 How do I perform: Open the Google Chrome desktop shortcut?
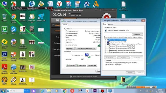click(13, 18)
